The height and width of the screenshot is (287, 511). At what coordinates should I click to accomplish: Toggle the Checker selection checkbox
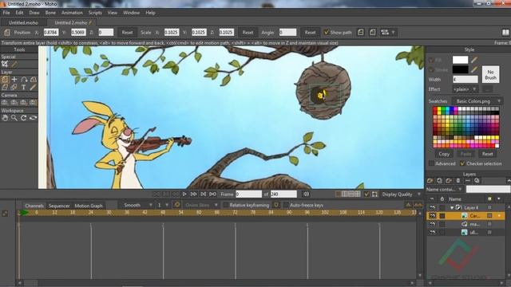(x=462, y=163)
